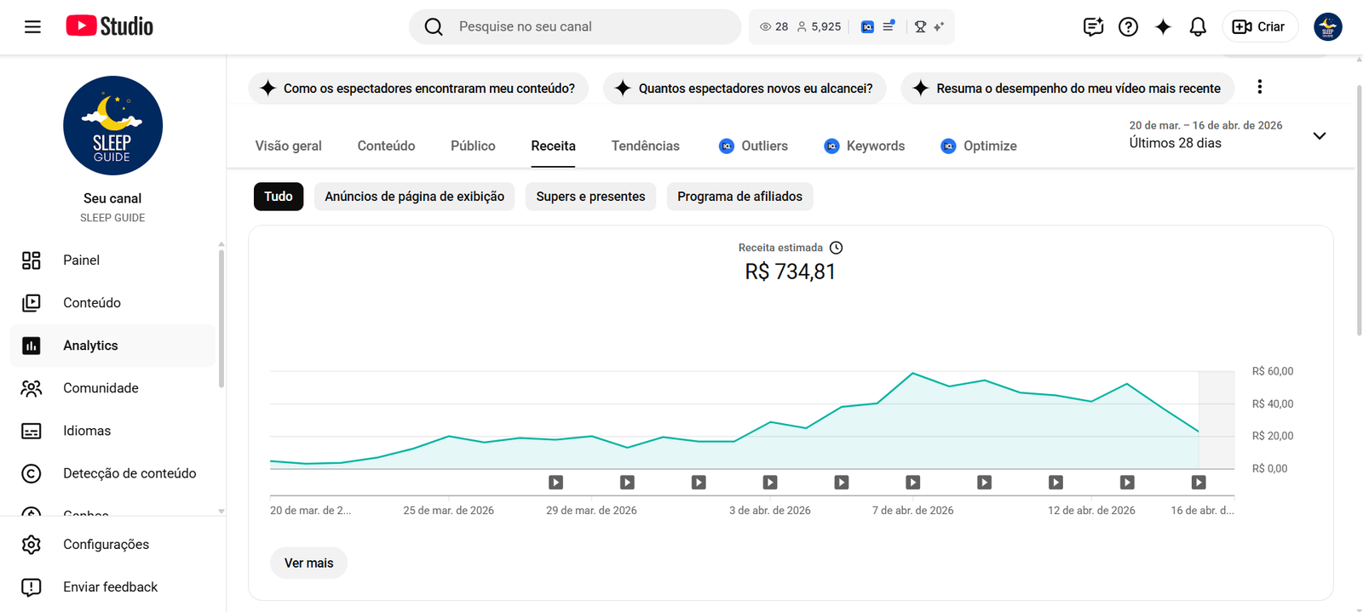Viewport: 1363px width, 612px height.
Task: Switch to the Público tab
Action: click(473, 146)
